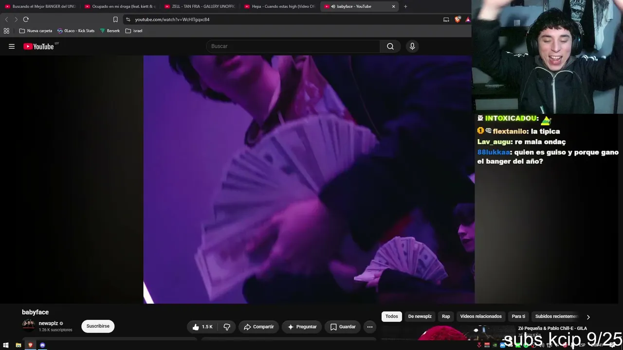Dislike the babyface video
623x350 pixels.
point(227,327)
